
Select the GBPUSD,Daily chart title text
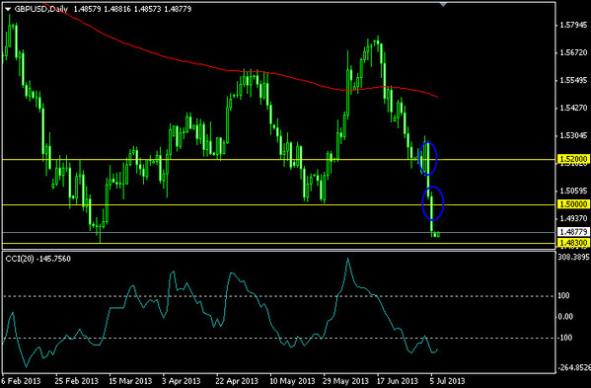point(41,9)
